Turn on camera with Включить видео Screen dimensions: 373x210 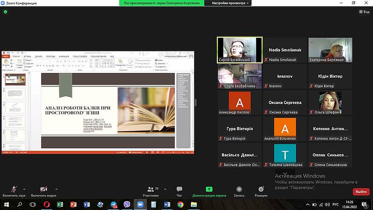[x=43, y=191]
